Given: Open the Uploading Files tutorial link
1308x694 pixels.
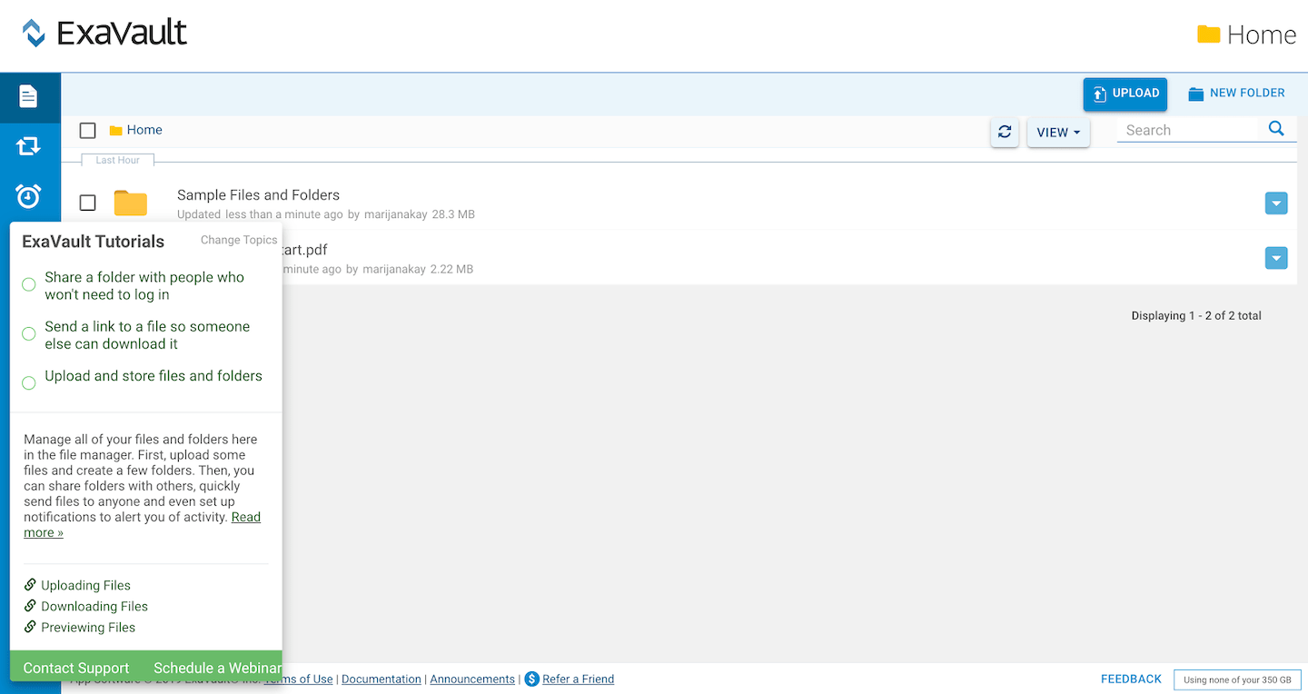Looking at the screenshot, I should point(85,585).
